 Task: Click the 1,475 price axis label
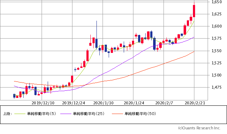[217, 87]
